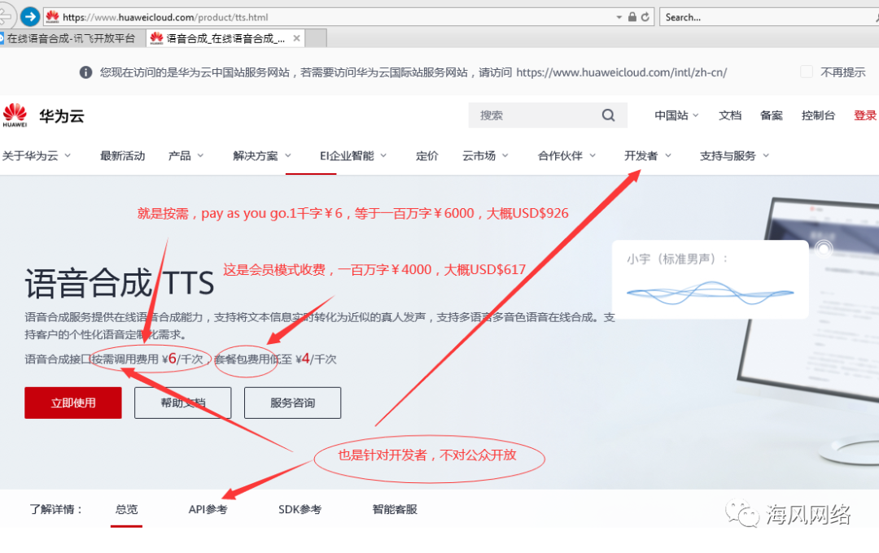This screenshot has height=553, width=879.
Task: Click the 登录 login link
Action: coord(865,115)
